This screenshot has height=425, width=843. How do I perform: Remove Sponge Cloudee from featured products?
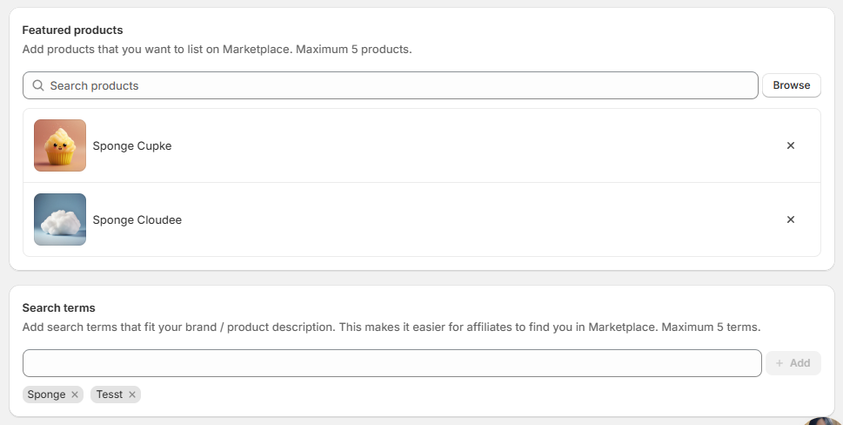click(x=790, y=220)
